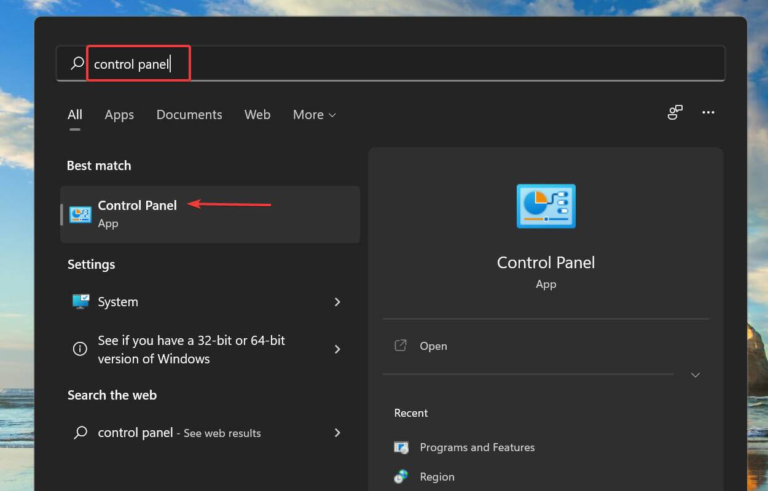768x491 pixels.
Task: Click the magnifying glass search icon
Action: (x=77, y=63)
